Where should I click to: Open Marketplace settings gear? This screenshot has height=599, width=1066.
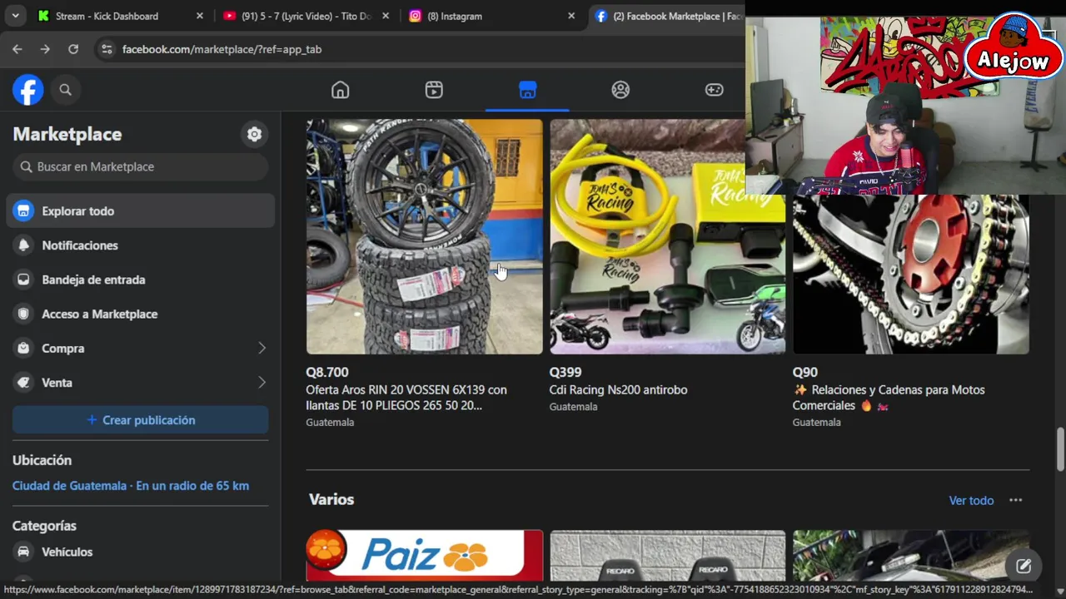click(x=254, y=134)
